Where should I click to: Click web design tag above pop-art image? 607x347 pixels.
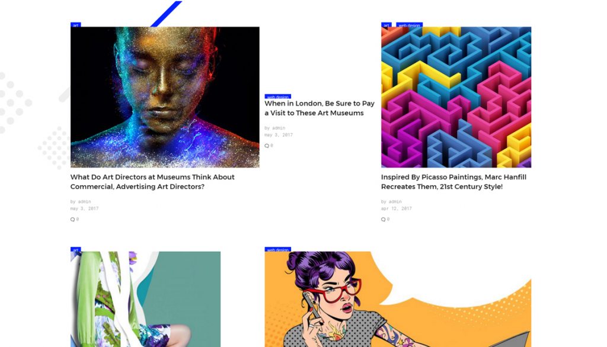[x=278, y=249]
